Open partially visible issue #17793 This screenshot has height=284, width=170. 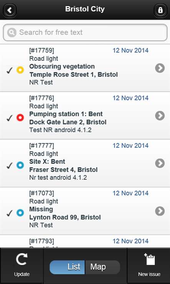pos(85,241)
